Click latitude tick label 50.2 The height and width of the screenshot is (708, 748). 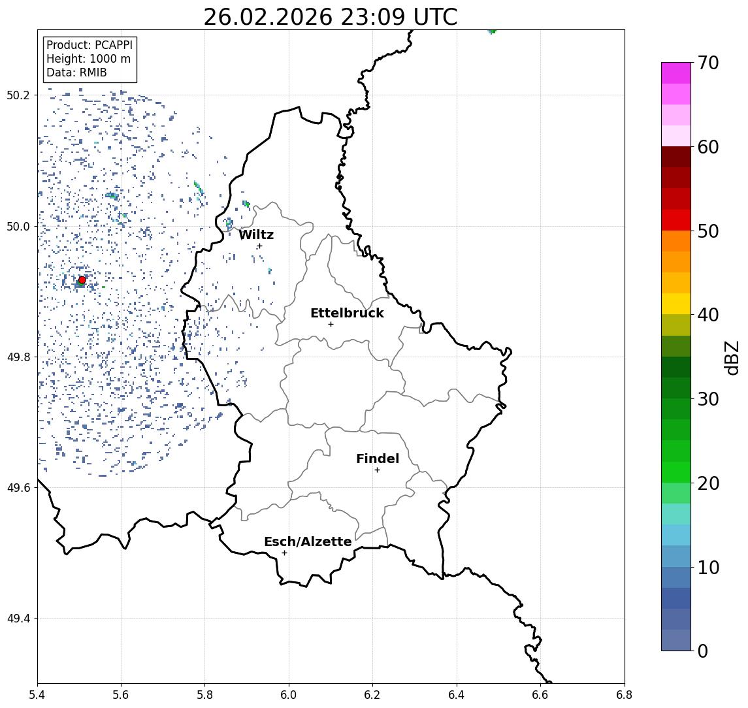coord(18,95)
